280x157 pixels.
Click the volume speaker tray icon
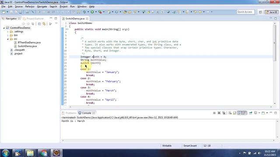coord(259,153)
